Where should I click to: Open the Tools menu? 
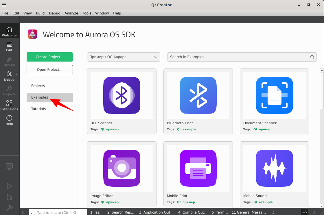click(86, 13)
